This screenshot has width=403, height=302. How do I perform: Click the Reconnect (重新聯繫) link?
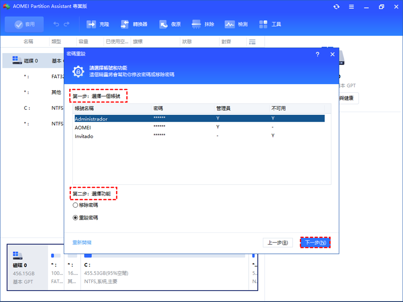coord(82,243)
